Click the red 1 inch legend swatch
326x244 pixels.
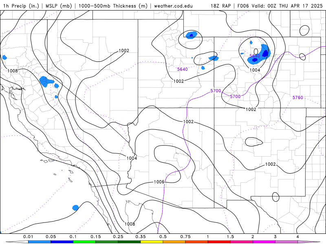(219, 242)
